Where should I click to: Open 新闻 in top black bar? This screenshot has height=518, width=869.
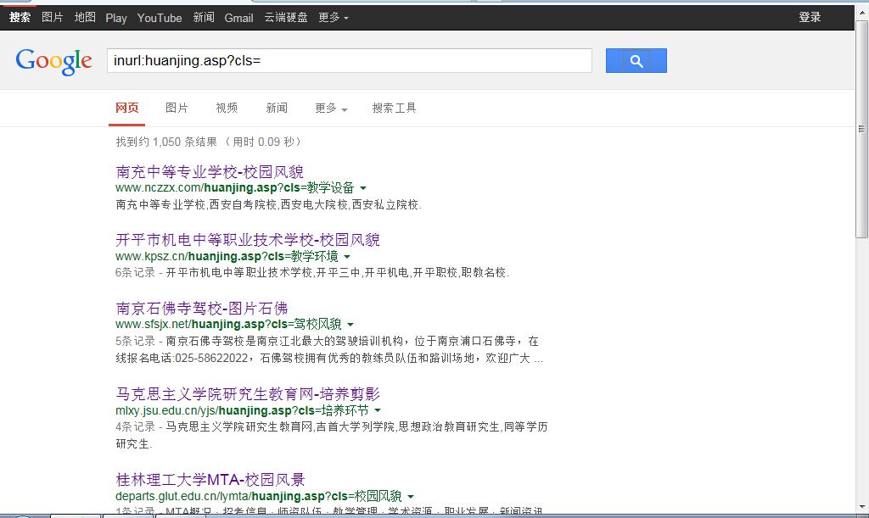pyautogui.click(x=204, y=17)
